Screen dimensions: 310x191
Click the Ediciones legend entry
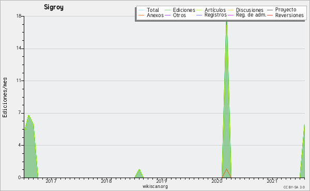coord(180,10)
